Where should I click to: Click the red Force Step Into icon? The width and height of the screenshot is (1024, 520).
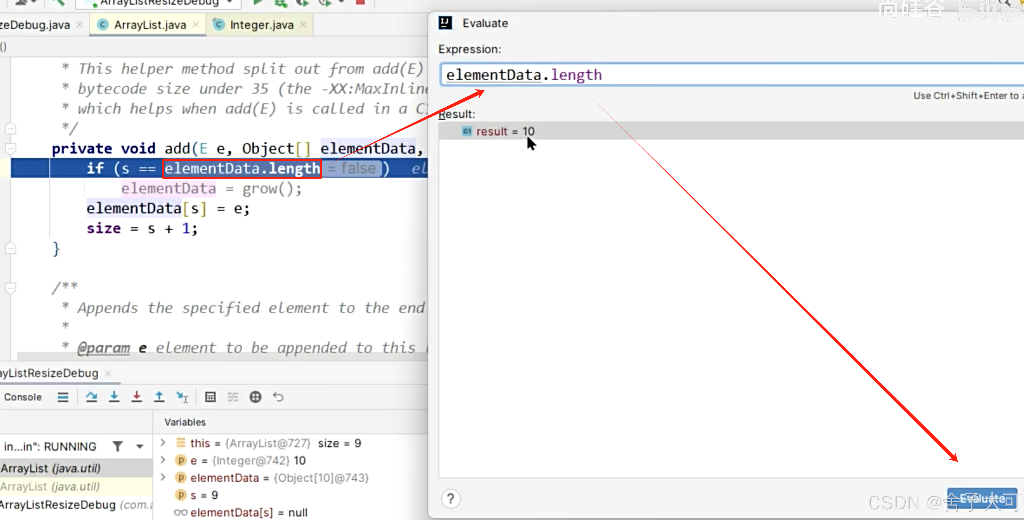(136, 397)
